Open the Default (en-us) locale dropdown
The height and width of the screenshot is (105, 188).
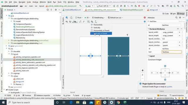(115, 17)
